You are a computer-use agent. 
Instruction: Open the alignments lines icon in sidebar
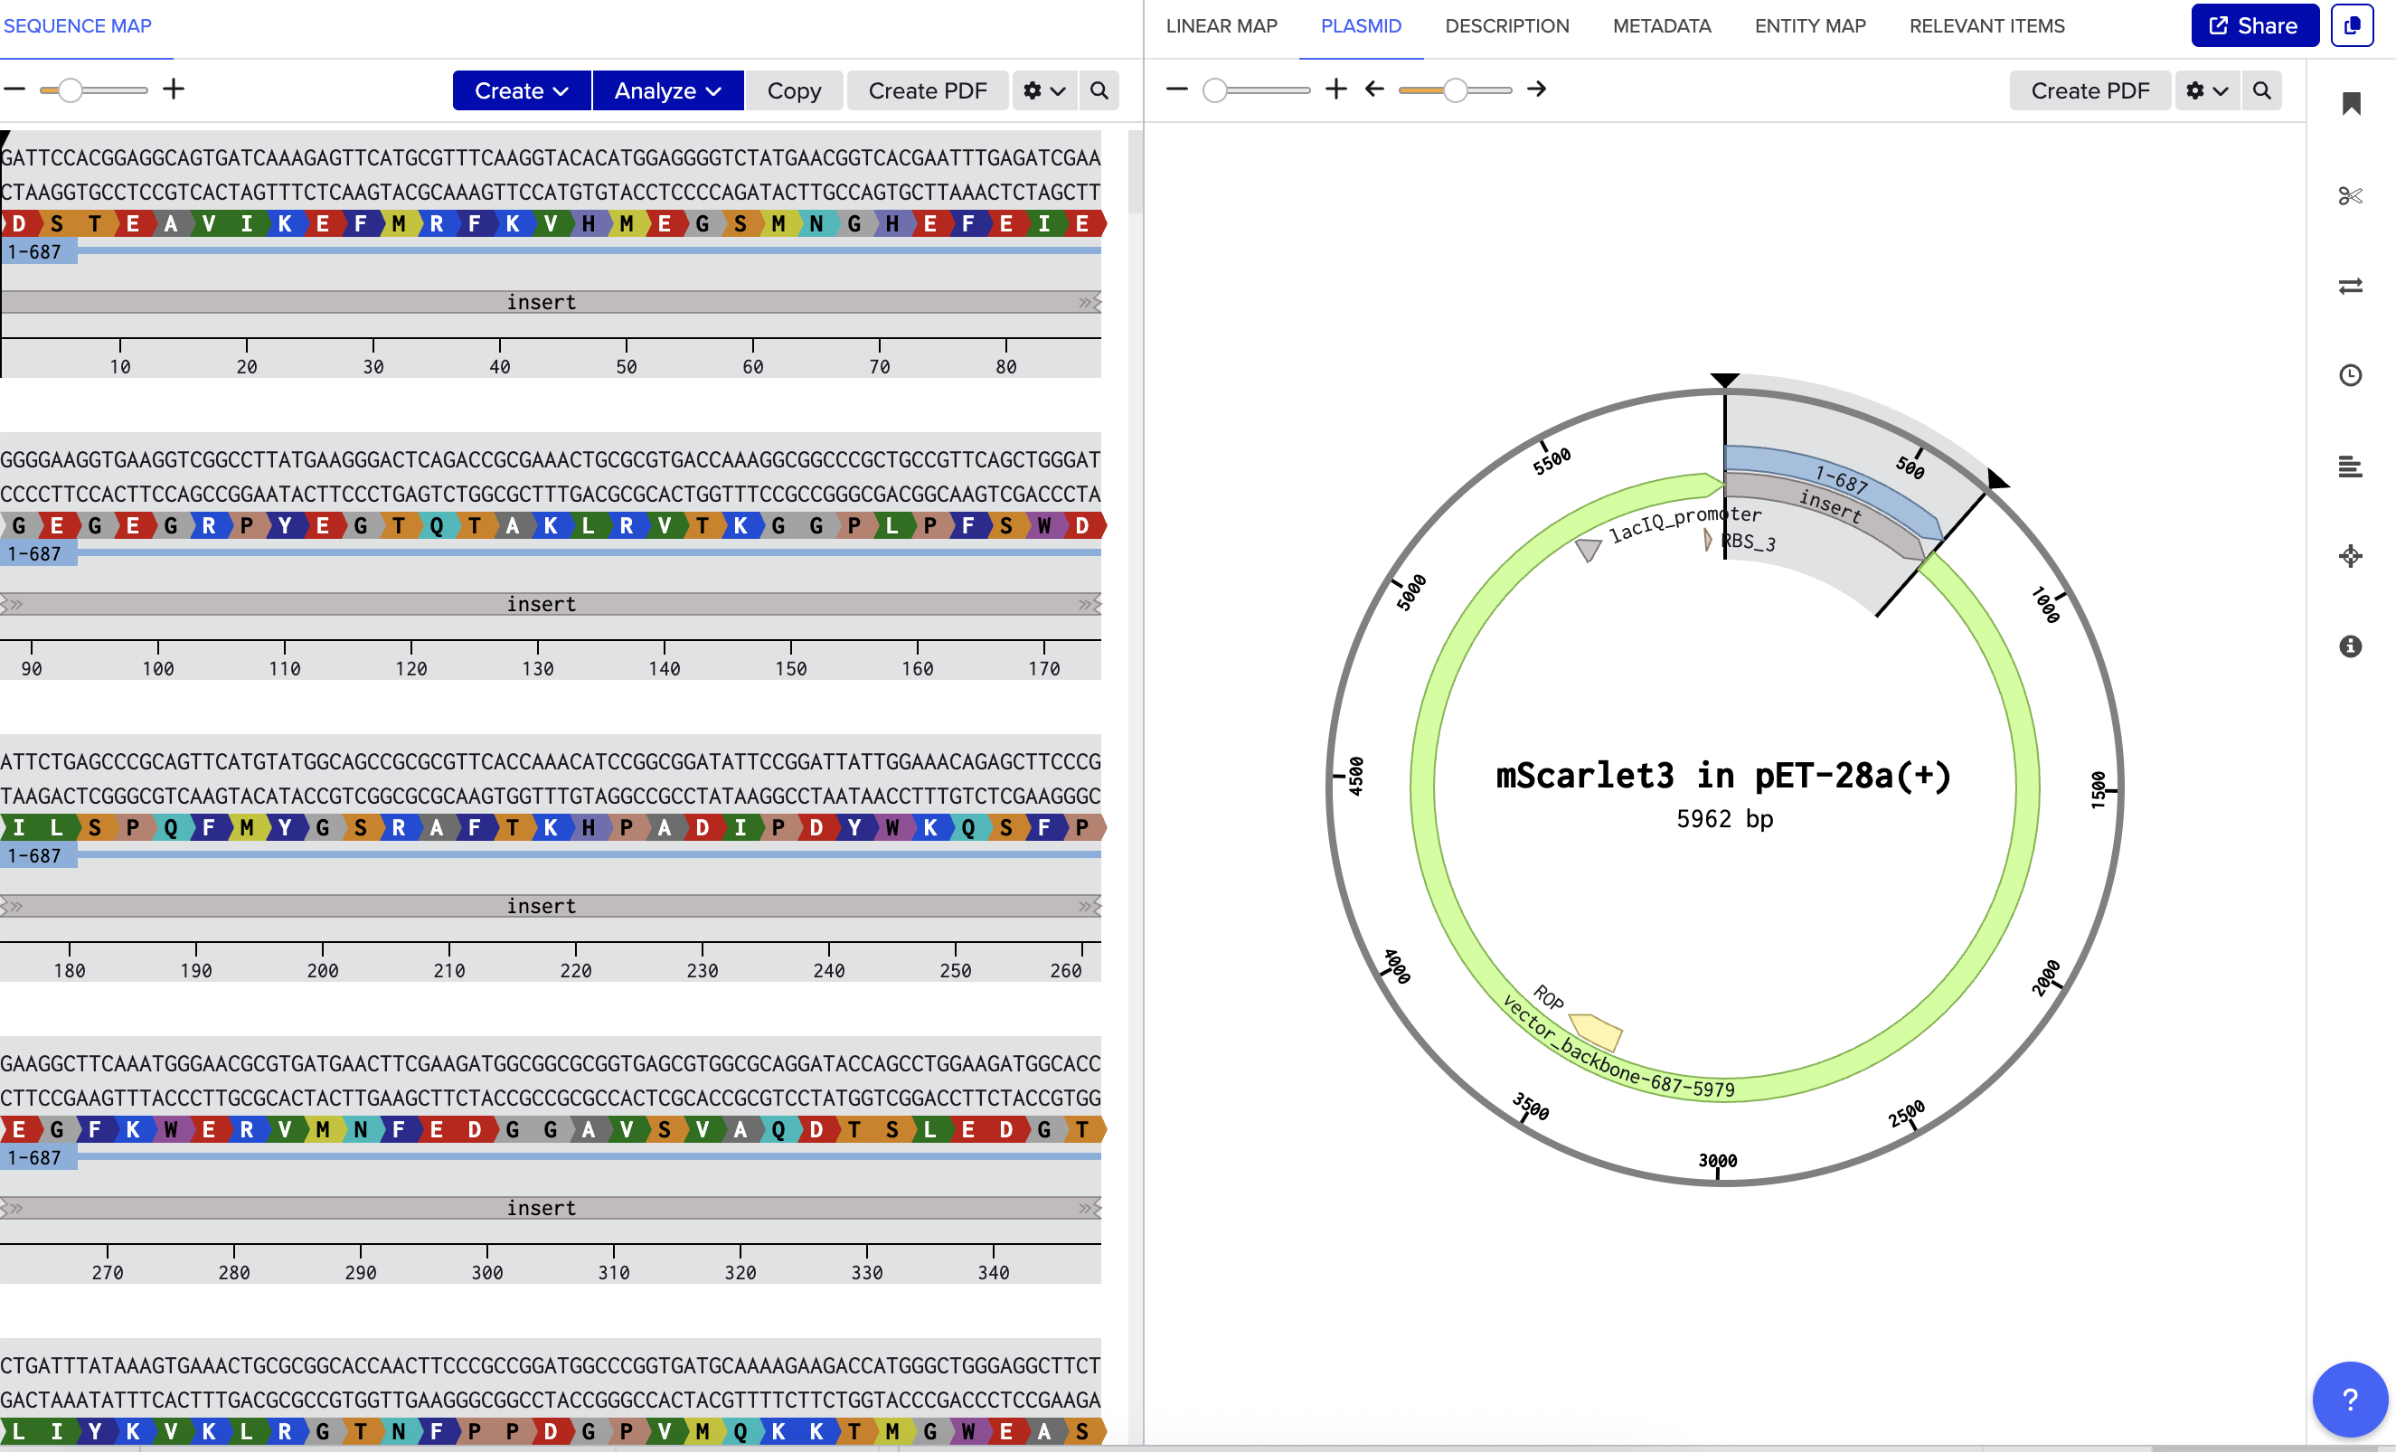point(2350,466)
